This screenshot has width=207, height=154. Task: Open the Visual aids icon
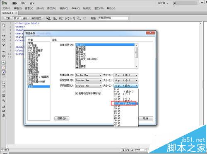[79, 18]
